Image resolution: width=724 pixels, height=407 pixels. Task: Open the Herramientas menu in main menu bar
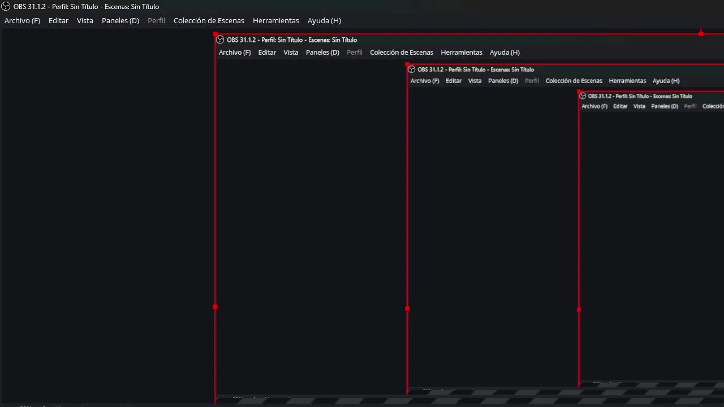pos(276,20)
